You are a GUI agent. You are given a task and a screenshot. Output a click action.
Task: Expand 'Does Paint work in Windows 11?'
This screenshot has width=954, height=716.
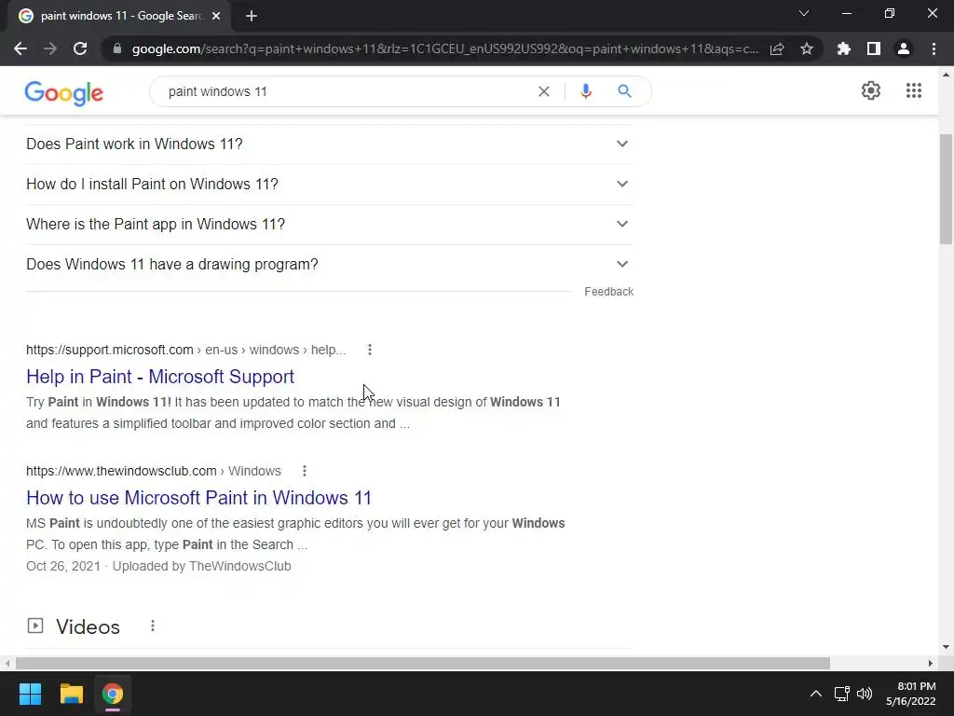click(330, 145)
